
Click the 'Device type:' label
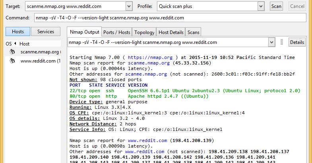(x=86, y=102)
